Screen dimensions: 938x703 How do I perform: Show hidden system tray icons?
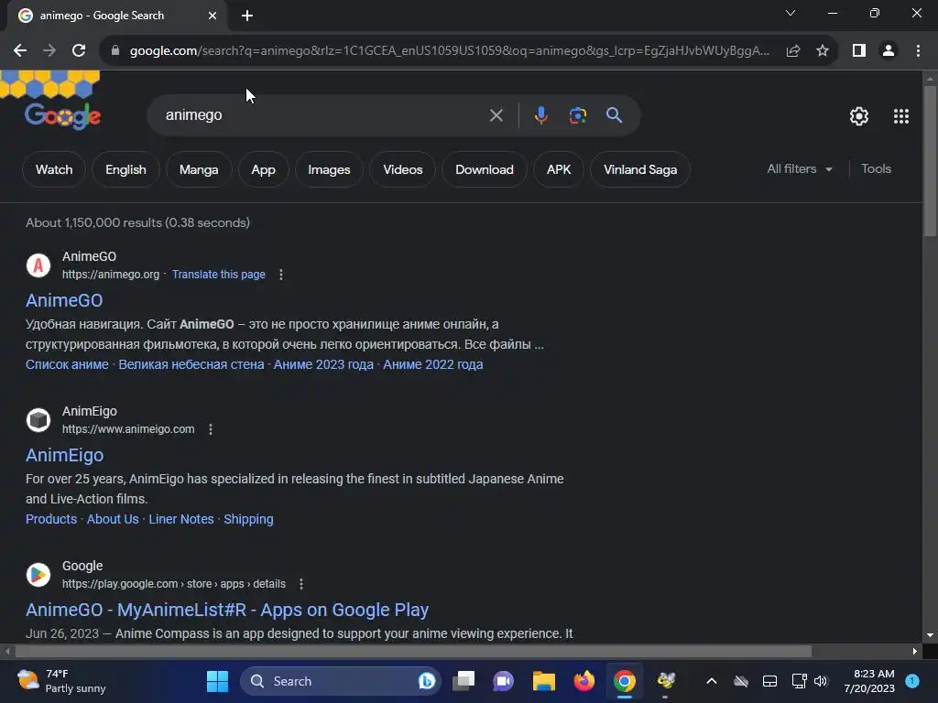click(711, 681)
